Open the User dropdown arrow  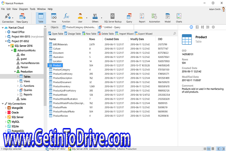pyautogui.click(x=87, y=18)
